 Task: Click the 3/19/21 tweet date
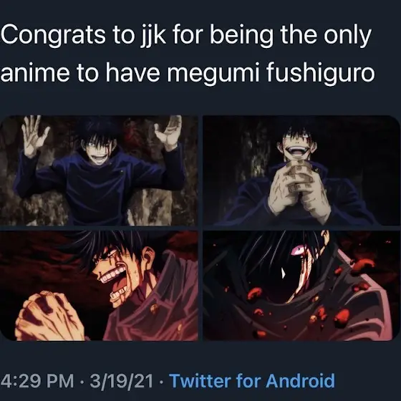pos(121,381)
